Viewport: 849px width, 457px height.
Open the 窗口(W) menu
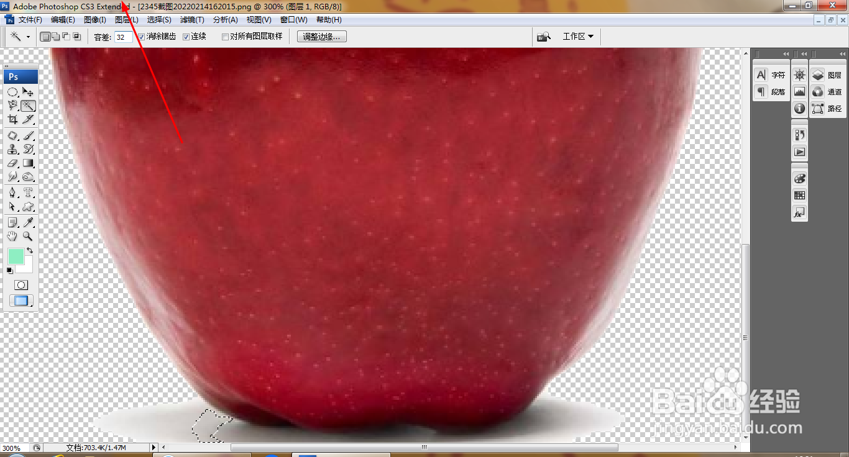293,20
